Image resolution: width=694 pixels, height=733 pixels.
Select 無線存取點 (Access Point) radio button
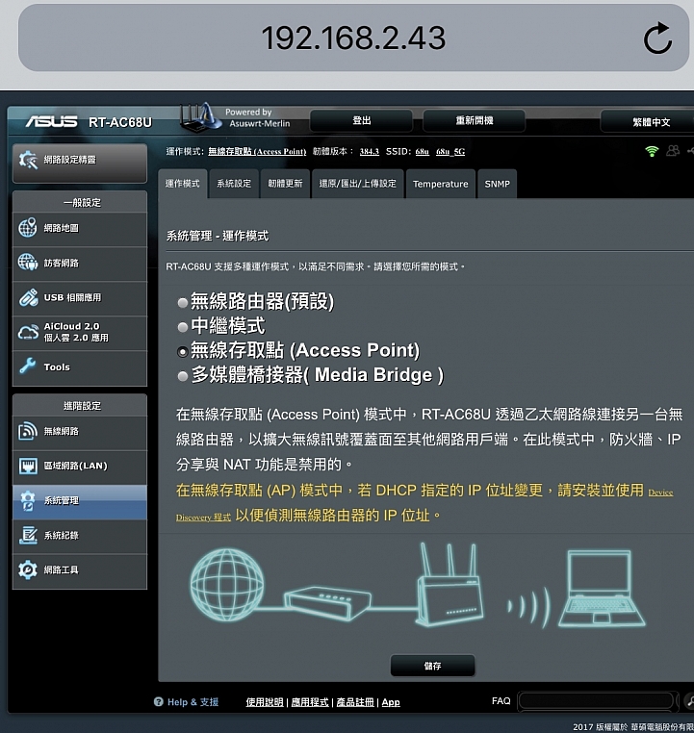pyautogui.click(x=183, y=351)
